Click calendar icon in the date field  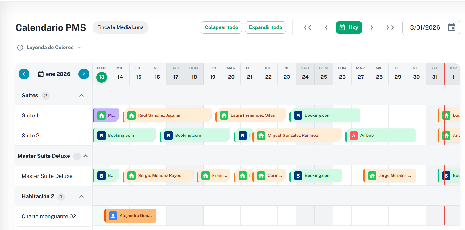451,27
